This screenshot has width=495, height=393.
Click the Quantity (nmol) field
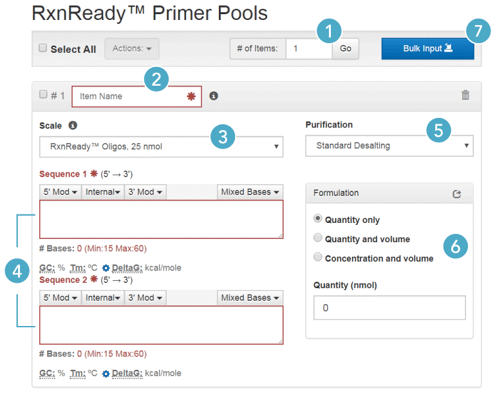389,308
